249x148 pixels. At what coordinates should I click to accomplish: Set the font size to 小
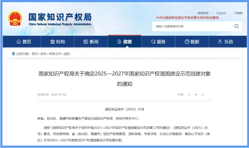(203, 95)
